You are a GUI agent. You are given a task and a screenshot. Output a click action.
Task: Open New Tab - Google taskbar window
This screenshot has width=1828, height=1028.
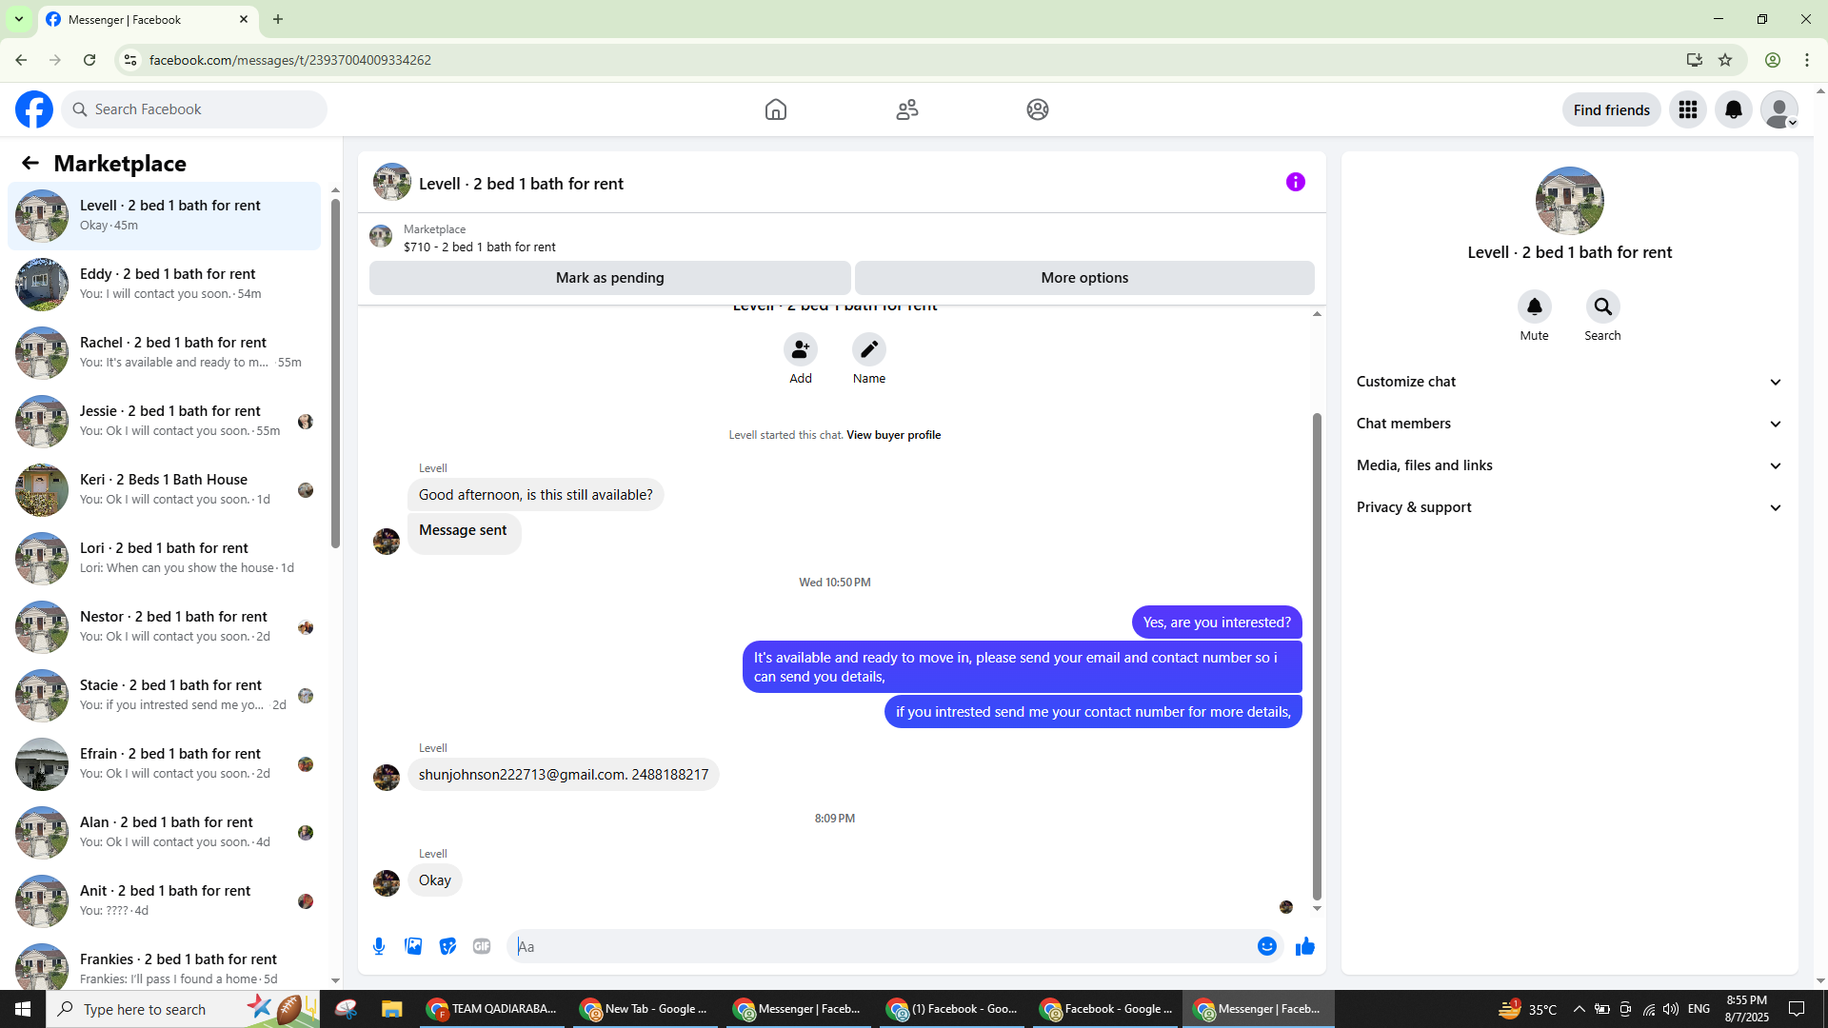click(x=645, y=1009)
